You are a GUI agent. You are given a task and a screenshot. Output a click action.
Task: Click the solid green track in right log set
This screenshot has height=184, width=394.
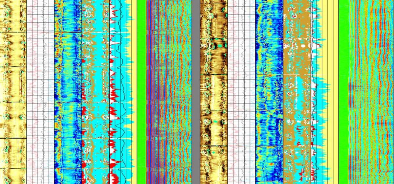tap(343, 92)
